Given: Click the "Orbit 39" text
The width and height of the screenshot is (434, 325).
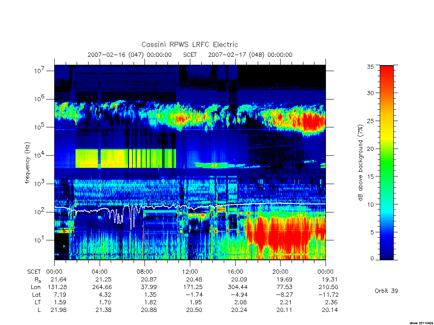Looking at the screenshot, I should click(386, 291).
